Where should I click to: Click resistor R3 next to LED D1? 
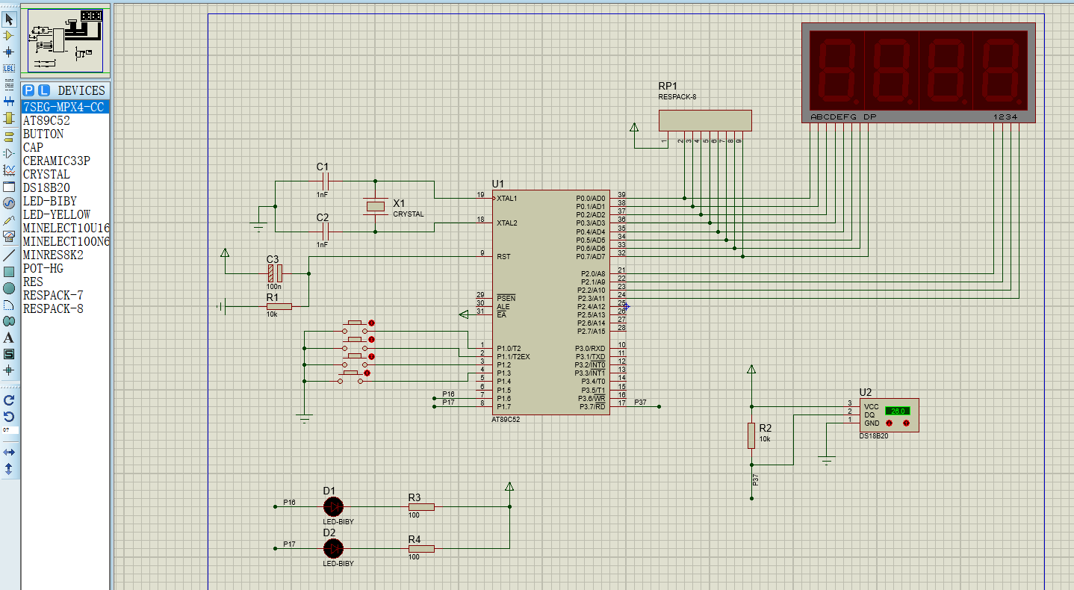[x=421, y=506]
